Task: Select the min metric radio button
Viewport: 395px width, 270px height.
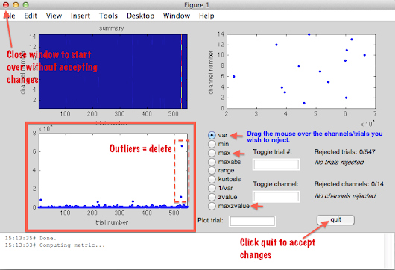Action: click(x=212, y=144)
